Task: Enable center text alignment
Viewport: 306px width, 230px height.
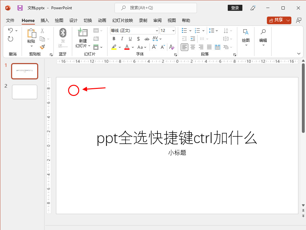Action: click(193, 47)
